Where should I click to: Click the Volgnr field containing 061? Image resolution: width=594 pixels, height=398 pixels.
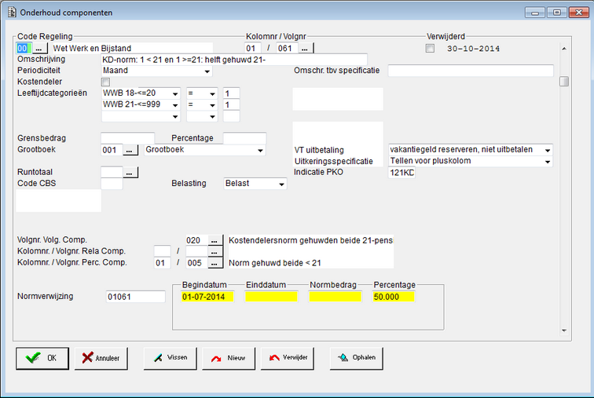287,49
